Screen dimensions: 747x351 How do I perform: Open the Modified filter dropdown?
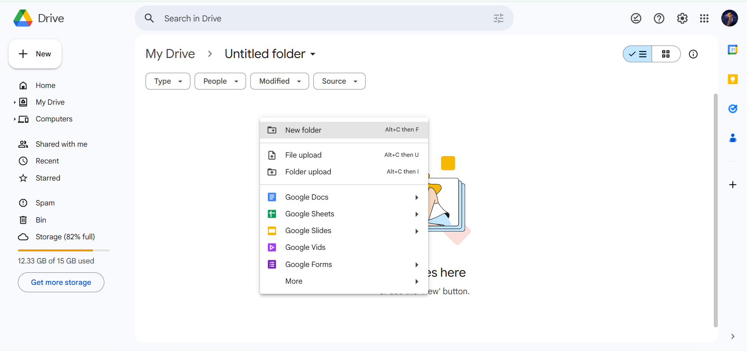tap(279, 81)
